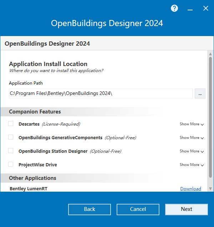Open the Bentley LumenRT Download link
This screenshot has width=214, height=227.
(x=190, y=189)
